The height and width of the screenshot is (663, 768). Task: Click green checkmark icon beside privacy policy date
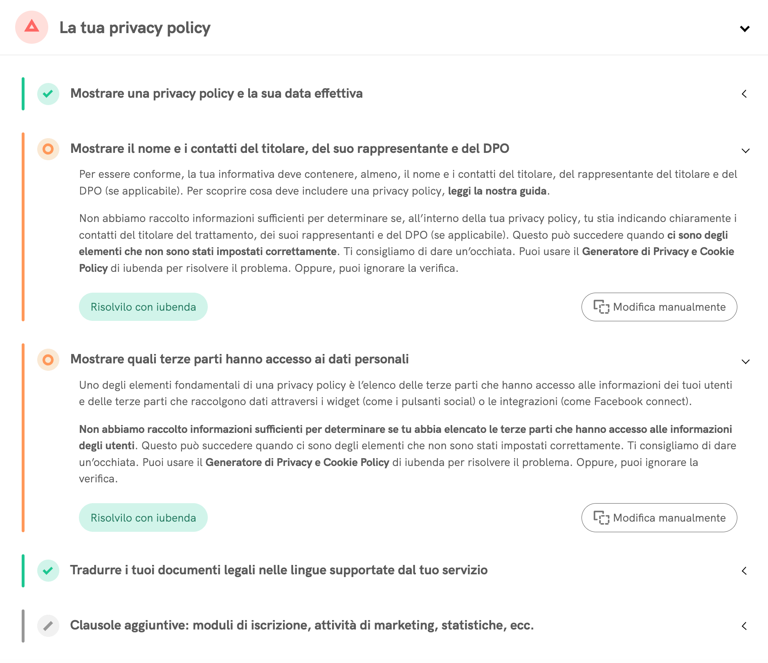(x=48, y=94)
